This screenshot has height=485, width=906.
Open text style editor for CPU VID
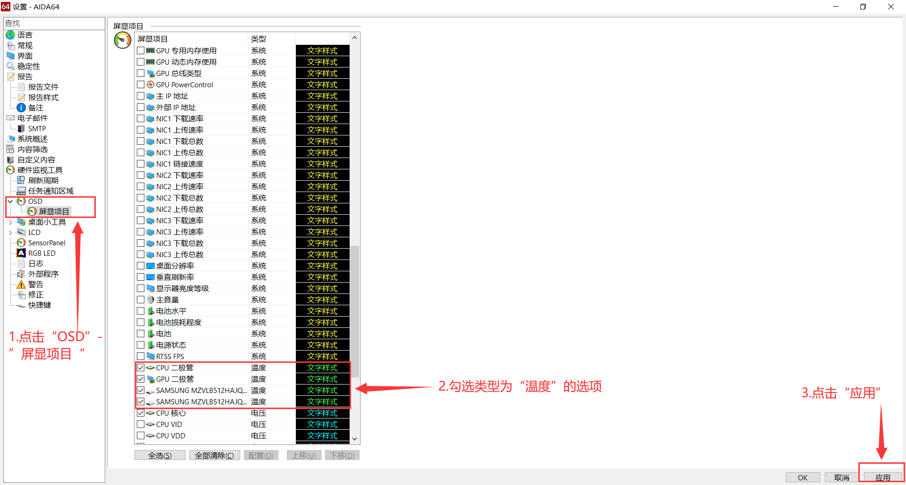click(x=322, y=424)
